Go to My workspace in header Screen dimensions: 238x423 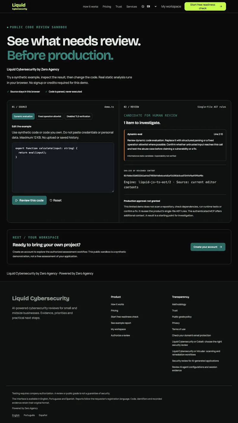pyautogui.click(x=171, y=7)
